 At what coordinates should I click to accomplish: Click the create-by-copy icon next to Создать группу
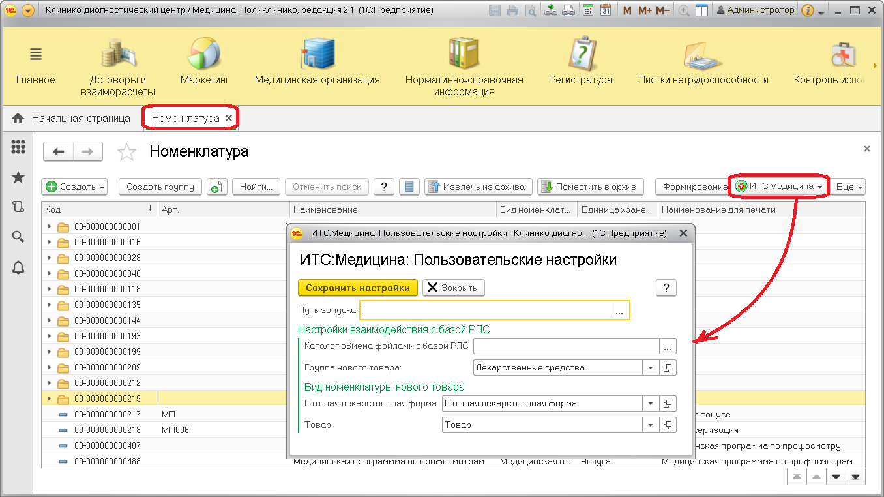coord(217,187)
